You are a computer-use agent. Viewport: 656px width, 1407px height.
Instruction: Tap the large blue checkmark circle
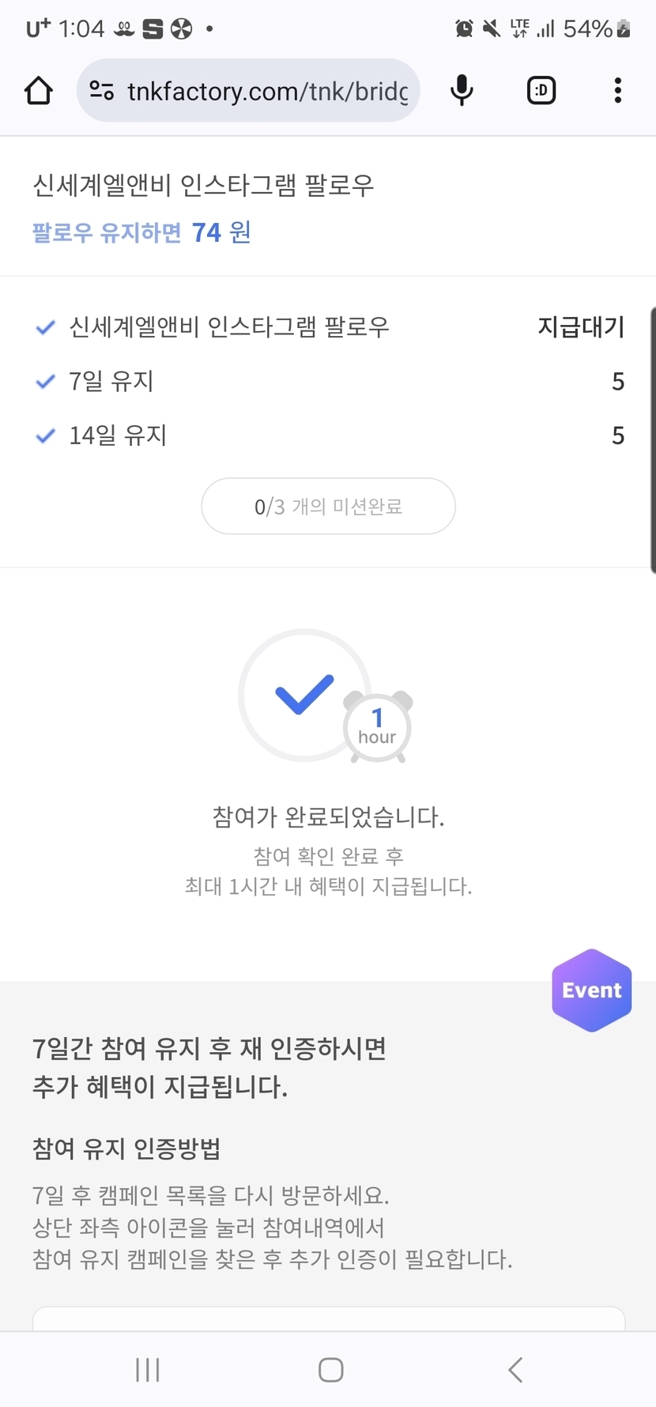tap(304, 695)
